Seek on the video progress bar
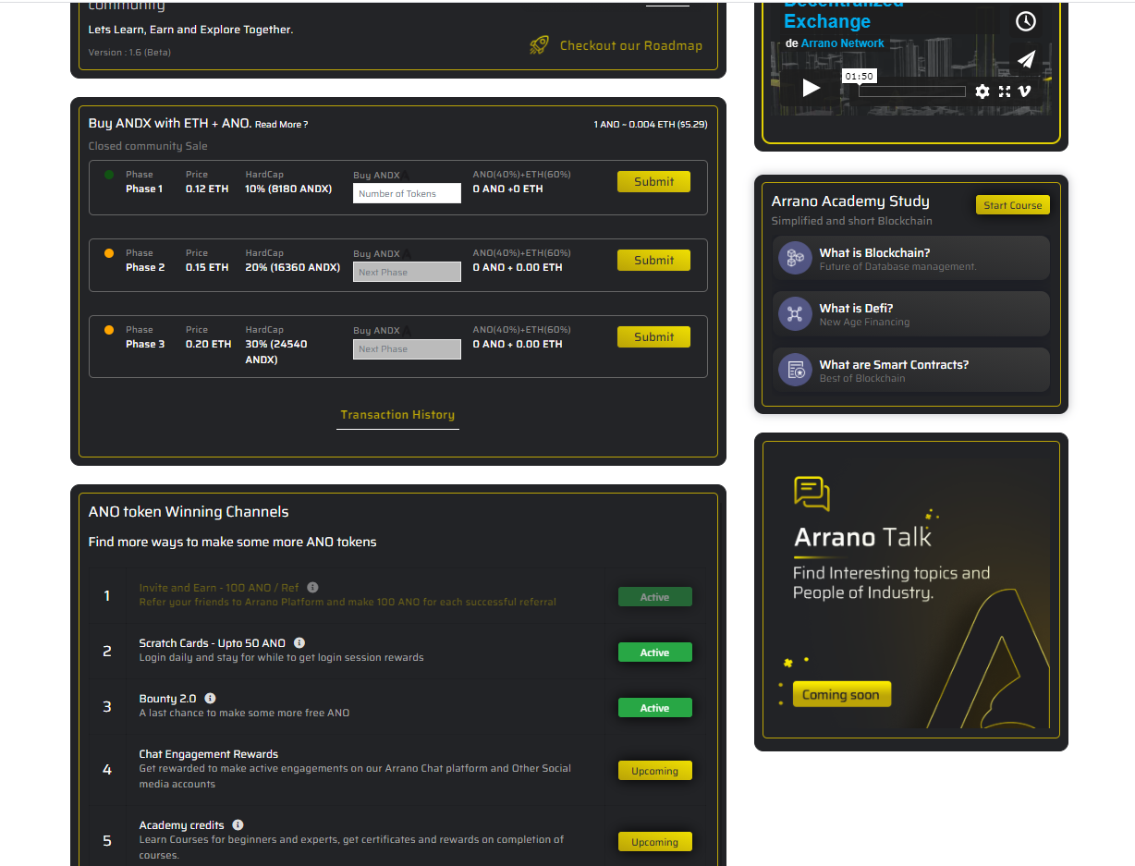The image size is (1135, 866). pos(911,91)
